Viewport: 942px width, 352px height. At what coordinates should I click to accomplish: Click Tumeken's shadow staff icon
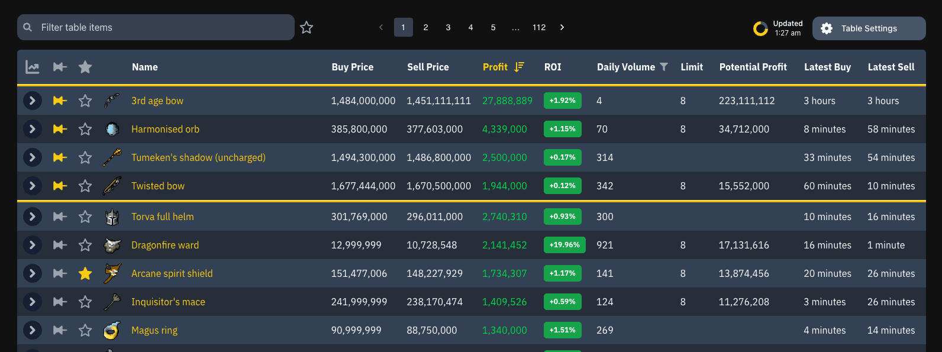(112, 157)
